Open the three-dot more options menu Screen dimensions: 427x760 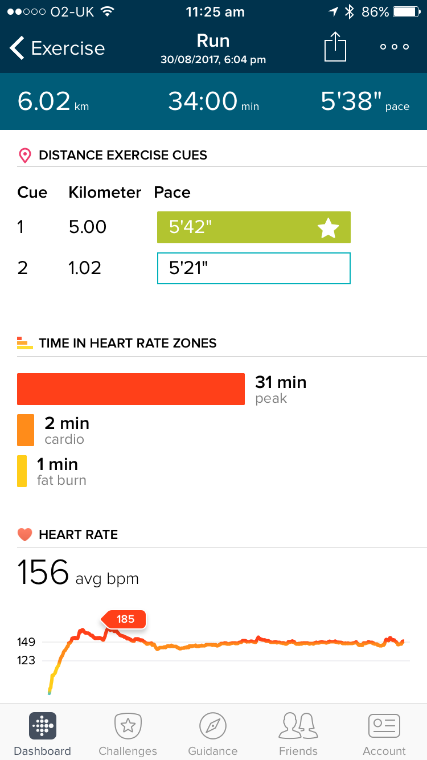pos(395,47)
